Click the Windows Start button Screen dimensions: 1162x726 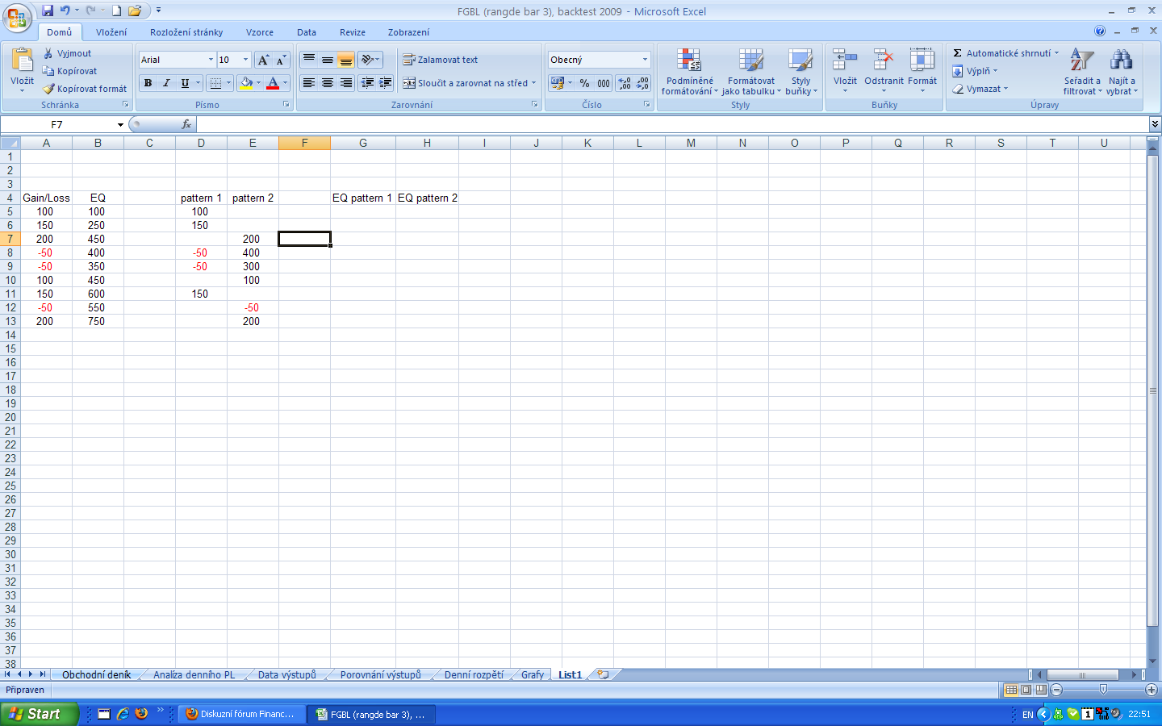click(39, 714)
